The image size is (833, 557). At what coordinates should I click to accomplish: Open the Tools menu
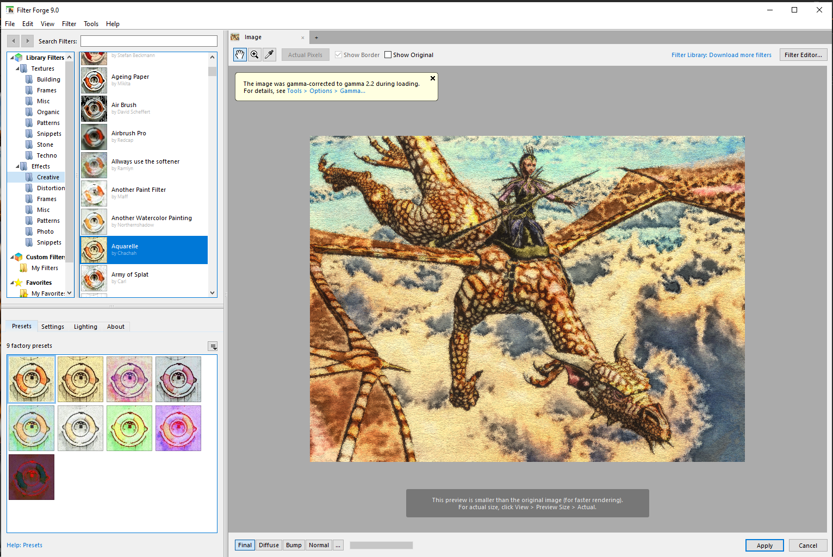point(91,24)
